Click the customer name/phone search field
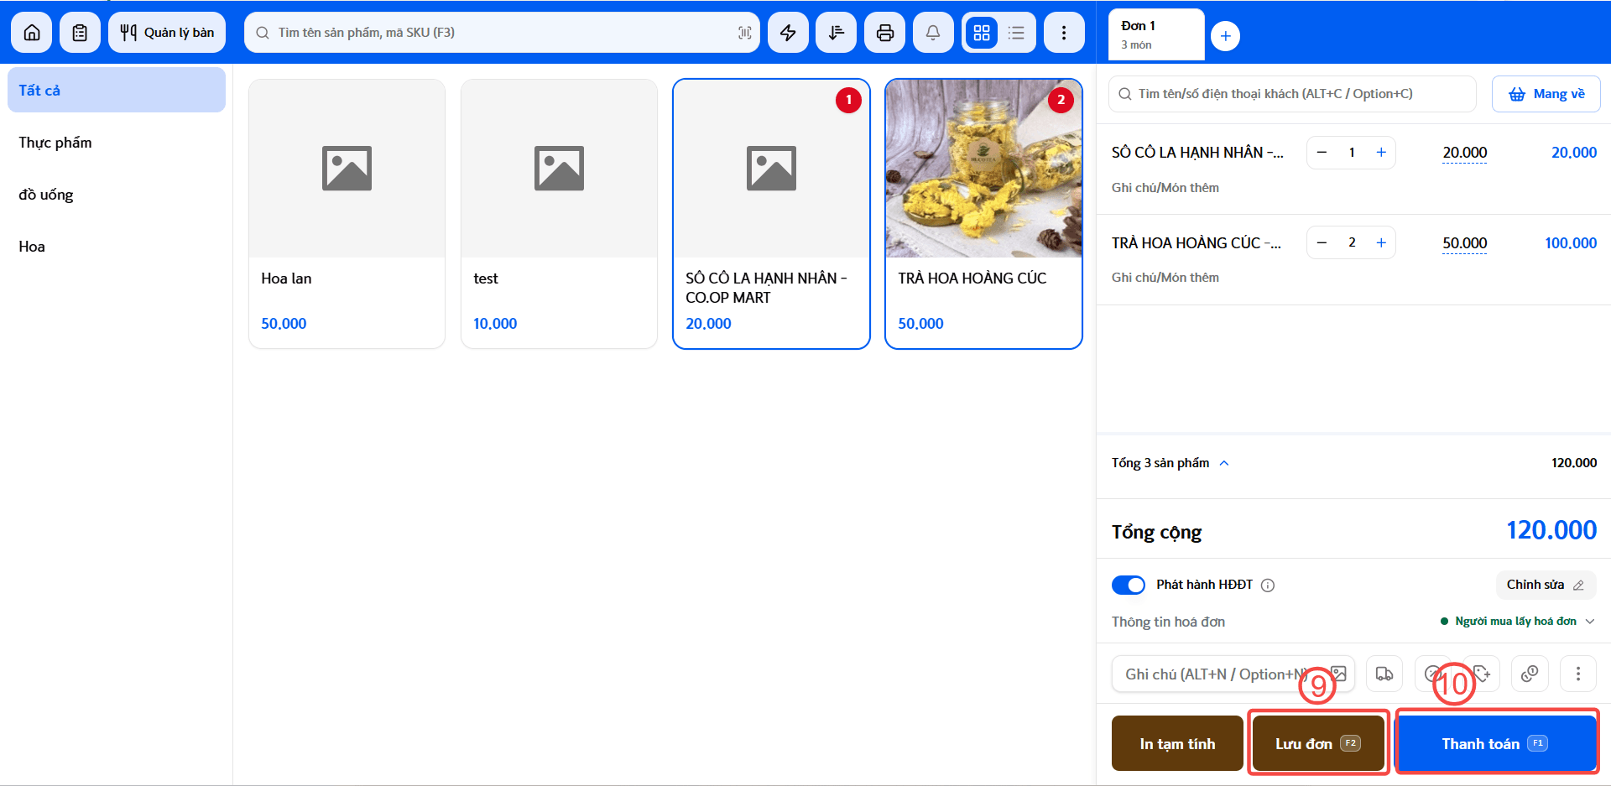1611x786 pixels. (1292, 94)
